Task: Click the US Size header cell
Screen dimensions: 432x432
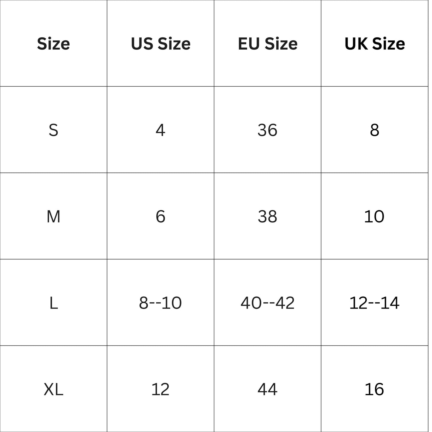Action: click(161, 44)
